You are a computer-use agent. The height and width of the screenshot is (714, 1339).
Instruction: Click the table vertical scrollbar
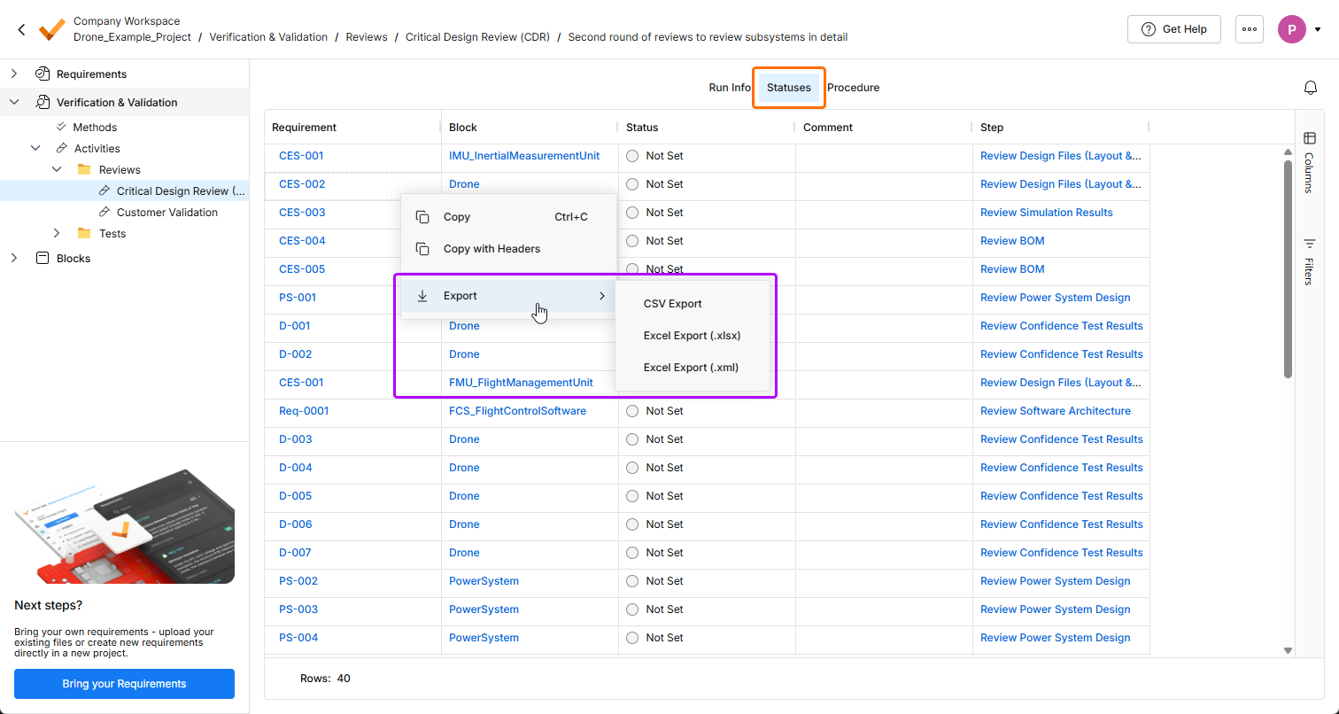tap(1288, 266)
